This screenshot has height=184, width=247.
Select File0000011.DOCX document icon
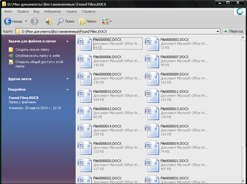tap(152, 96)
